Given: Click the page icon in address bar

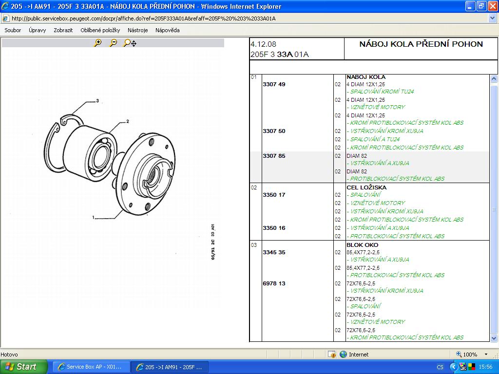Looking at the screenshot, I should point(5,19).
